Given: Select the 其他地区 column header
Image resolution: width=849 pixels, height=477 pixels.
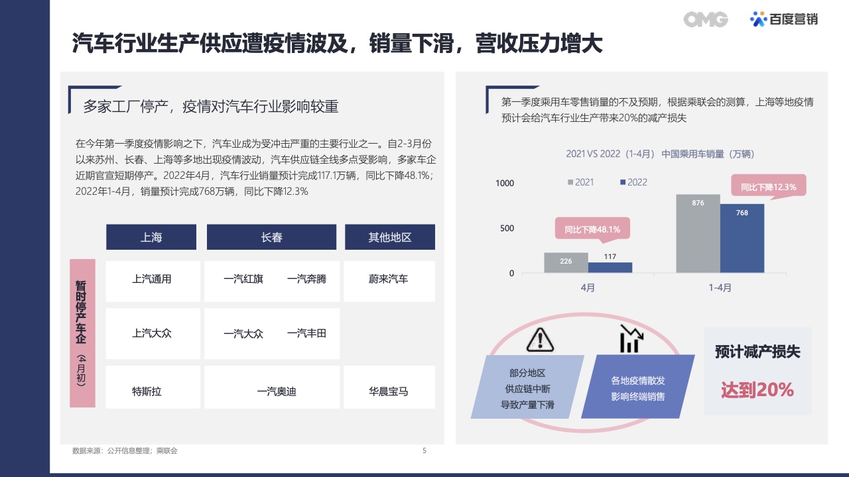Looking at the screenshot, I should point(389,237).
